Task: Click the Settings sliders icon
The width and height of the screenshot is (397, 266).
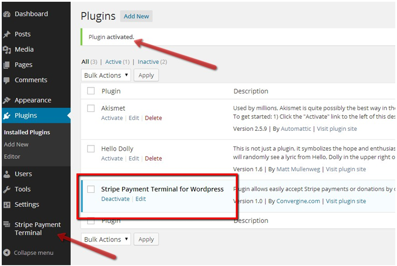Action: (x=7, y=205)
